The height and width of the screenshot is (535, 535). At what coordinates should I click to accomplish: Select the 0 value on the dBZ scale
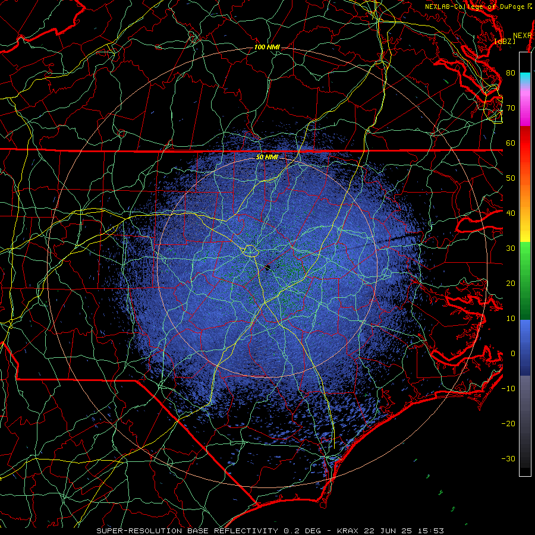pyautogui.click(x=513, y=354)
